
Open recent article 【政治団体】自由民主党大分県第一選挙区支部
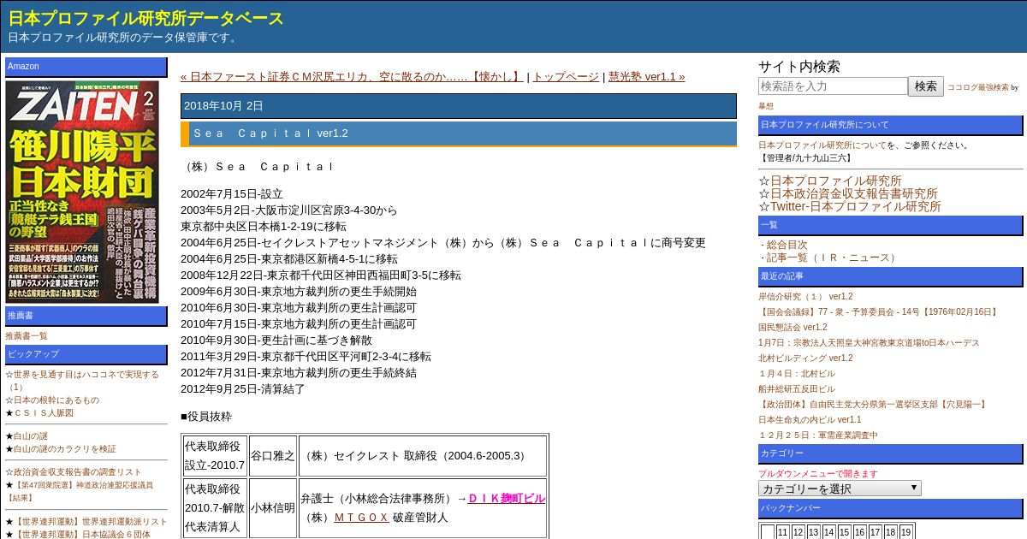point(874,405)
